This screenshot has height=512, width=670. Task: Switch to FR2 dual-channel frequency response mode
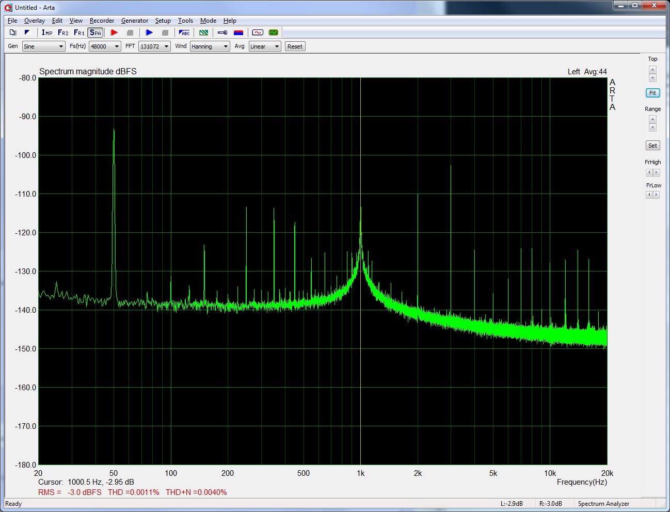pos(63,33)
